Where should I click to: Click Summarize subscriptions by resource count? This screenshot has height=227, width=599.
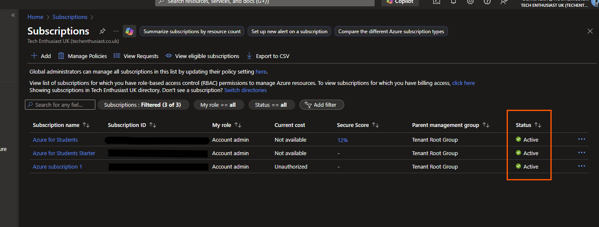click(x=192, y=32)
